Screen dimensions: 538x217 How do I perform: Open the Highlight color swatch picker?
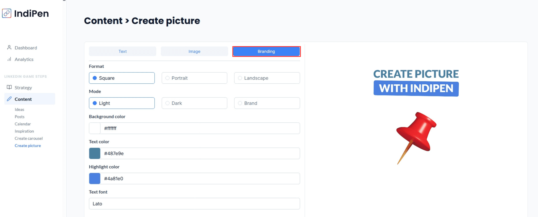pos(95,178)
